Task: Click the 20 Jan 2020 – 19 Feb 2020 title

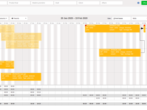Action: (x=74, y=18)
